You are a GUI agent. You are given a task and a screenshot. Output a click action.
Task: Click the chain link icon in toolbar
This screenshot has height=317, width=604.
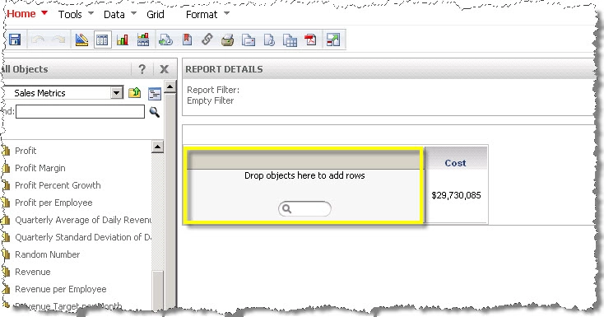coord(207,40)
